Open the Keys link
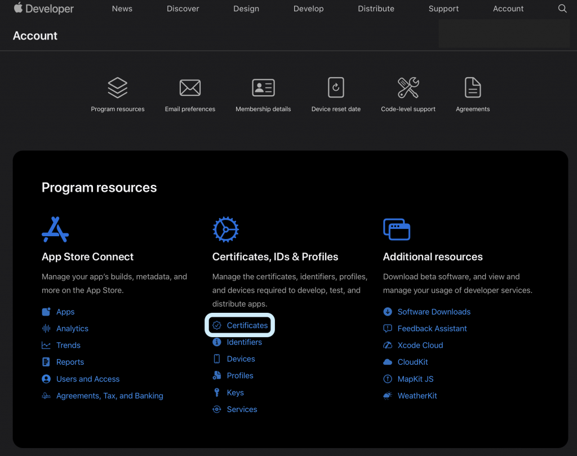577x456 pixels. [x=235, y=393]
